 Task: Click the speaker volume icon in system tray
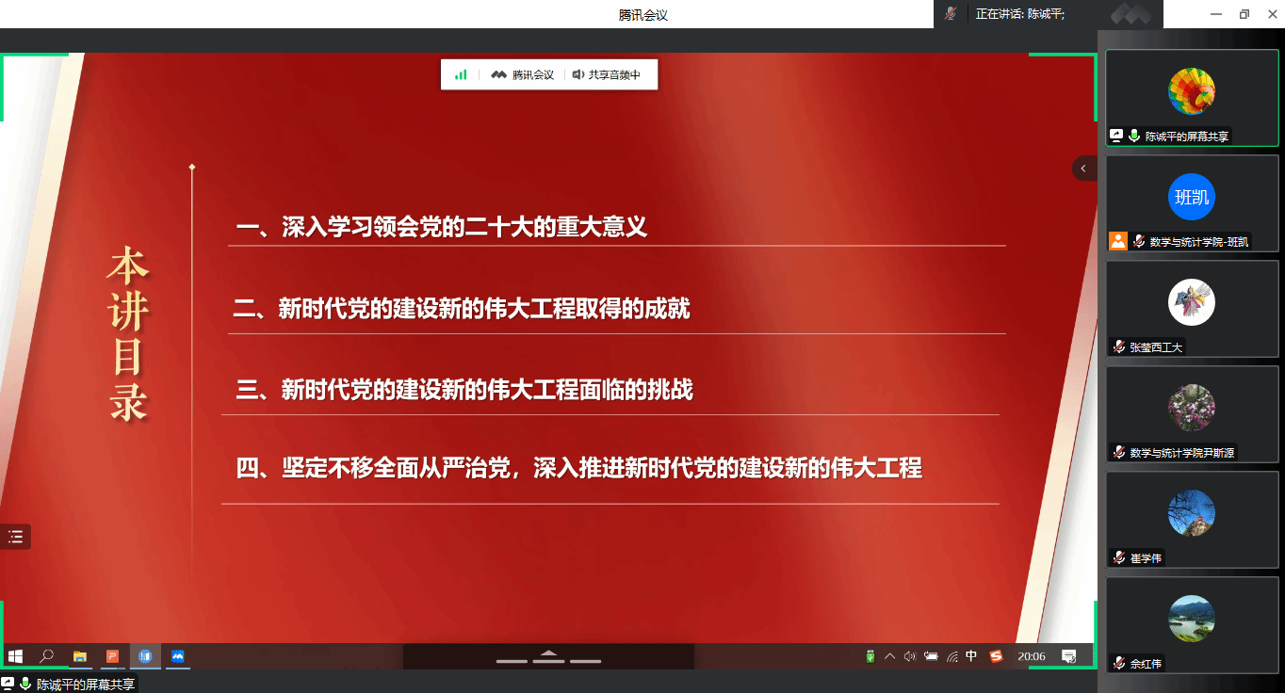(x=909, y=656)
